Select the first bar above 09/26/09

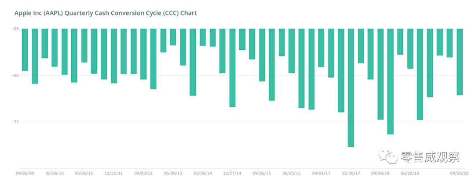click(25, 49)
